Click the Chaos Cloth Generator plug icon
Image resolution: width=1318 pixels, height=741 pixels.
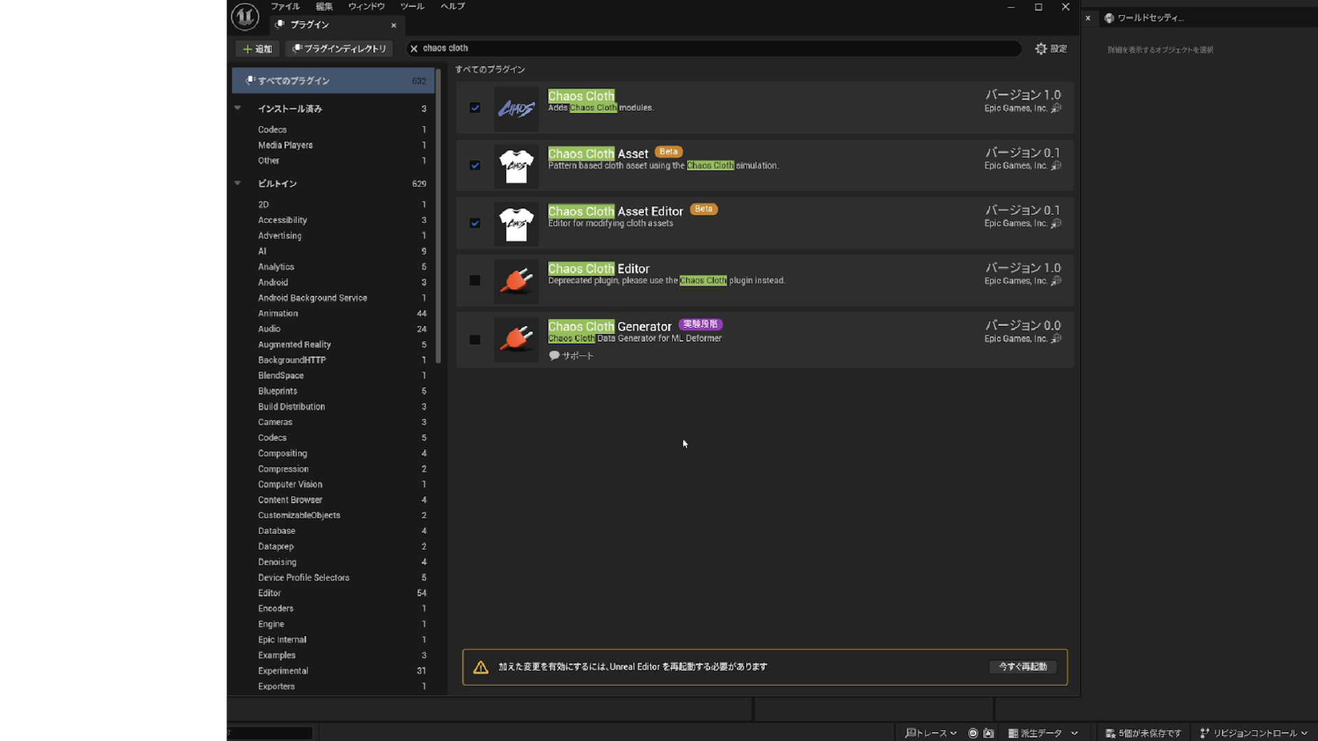(x=516, y=340)
